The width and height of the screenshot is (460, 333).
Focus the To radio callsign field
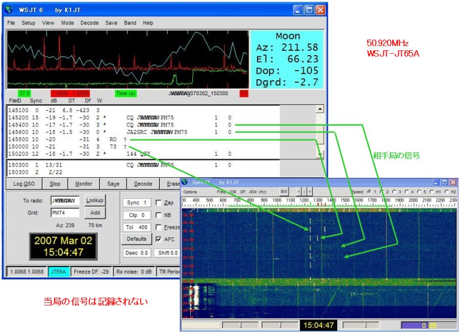[65, 201]
